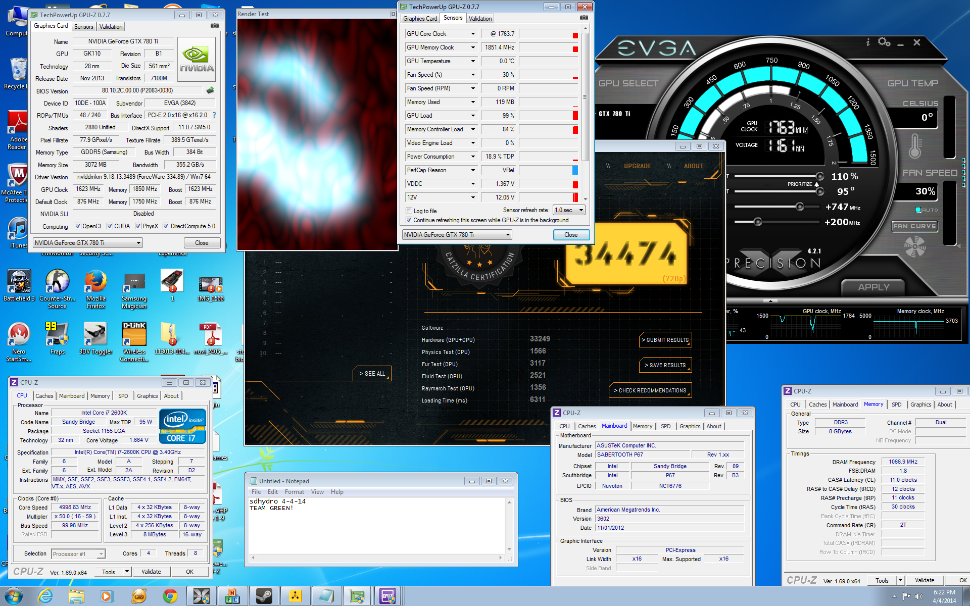This screenshot has height=606, width=970.
Task: Switch to Graphics Card tab in GPU-Z Sensors window
Action: 420,19
